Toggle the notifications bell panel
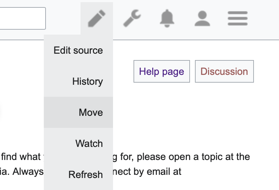This screenshot has width=279, height=190. 167,18
